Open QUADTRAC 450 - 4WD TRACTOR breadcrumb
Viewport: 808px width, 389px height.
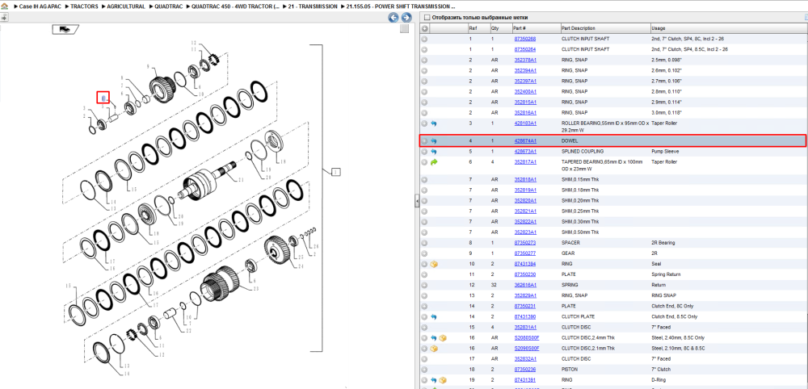point(236,6)
